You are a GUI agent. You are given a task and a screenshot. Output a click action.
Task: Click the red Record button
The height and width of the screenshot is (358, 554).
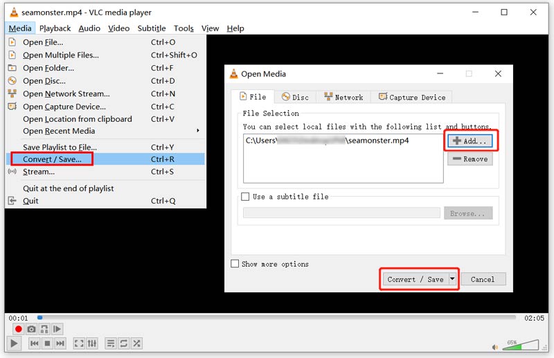click(x=19, y=330)
